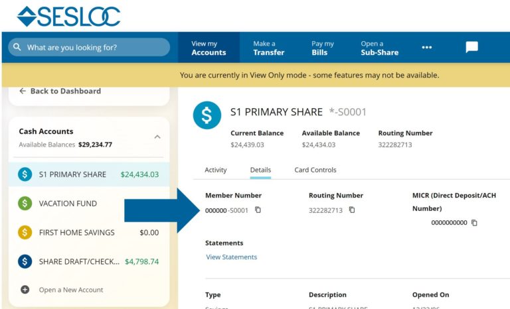Screen dimensions: 510x309
Task: Click S1 Primary Share dollar icon
Action: coord(25,174)
